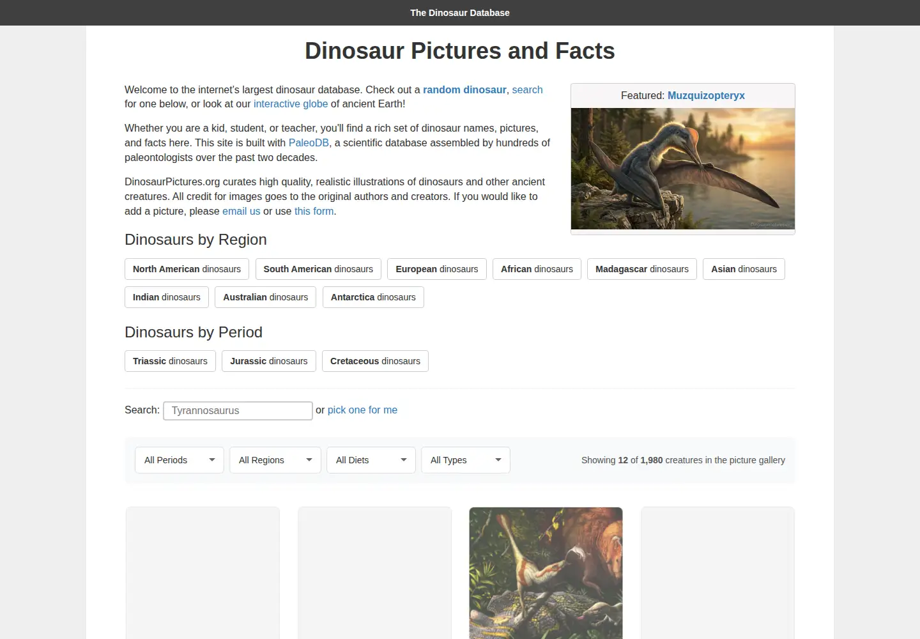Click the email us link
The width and height of the screenshot is (920, 639).
(241, 211)
